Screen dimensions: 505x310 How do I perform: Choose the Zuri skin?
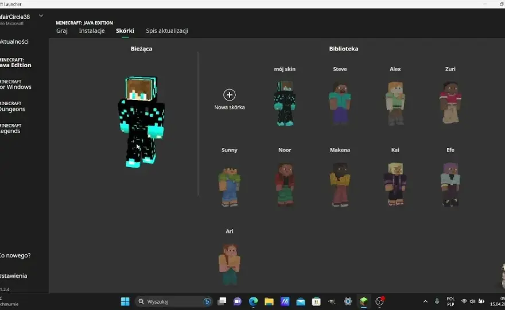450,103
